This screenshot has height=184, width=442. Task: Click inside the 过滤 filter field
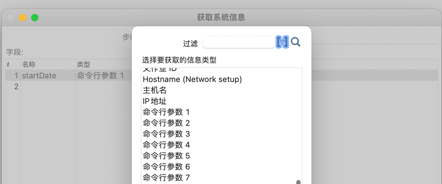tap(239, 42)
